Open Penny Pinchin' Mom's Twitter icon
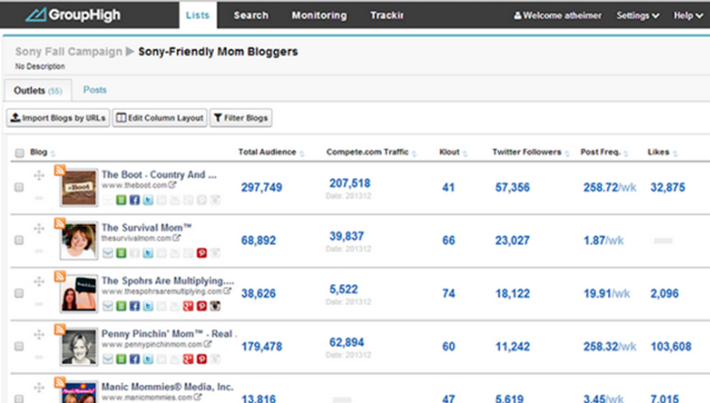 click(x=148, y=359)
